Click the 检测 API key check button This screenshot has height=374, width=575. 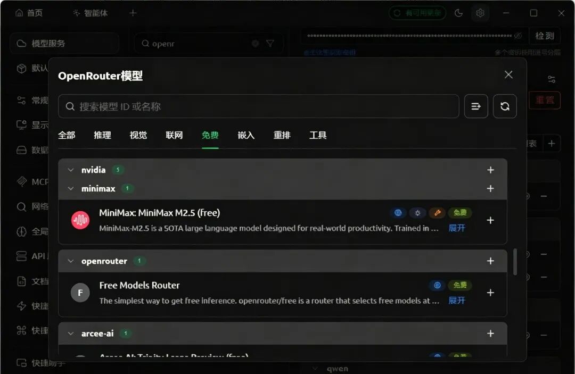(x=545, y=36)
